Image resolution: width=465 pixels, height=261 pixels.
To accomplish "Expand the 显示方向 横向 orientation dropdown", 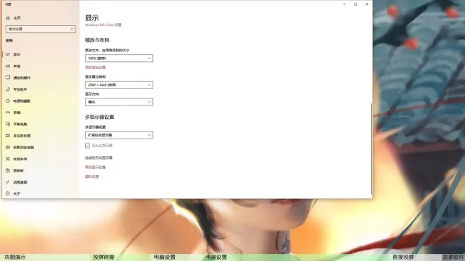I will click(119, 102).
